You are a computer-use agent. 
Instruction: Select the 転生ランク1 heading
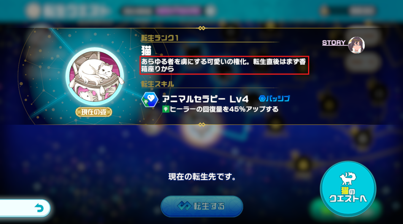(x=160, y=38)
